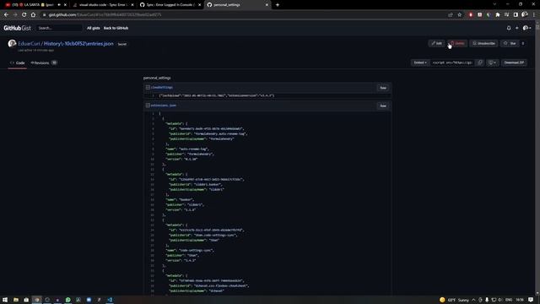The height and width of the screenshot is (304, 540).
Task: Open the plus create-new menu
Action: click(516, 28)
